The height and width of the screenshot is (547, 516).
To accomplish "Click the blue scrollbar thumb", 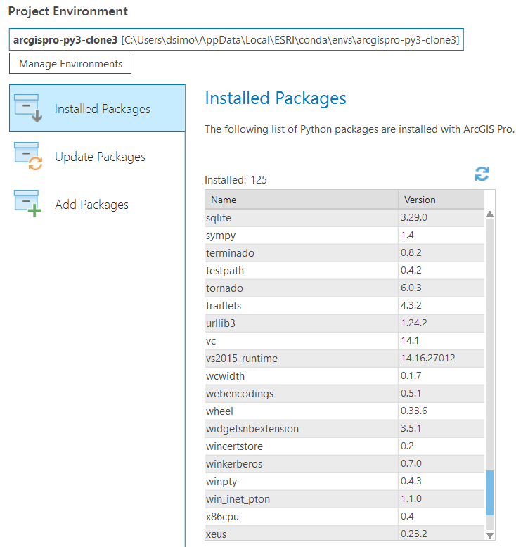I will pos(490,493).
